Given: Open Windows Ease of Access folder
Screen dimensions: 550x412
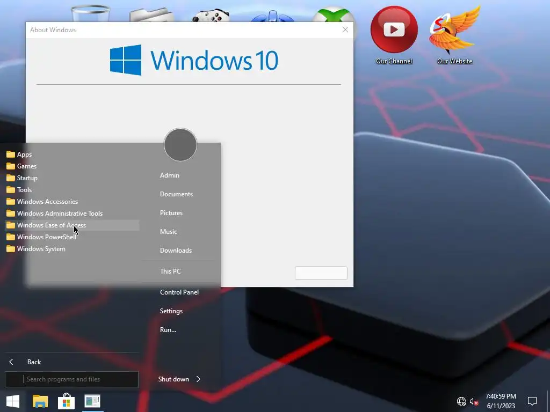Looking at the screenshot, I should [72, 225].
